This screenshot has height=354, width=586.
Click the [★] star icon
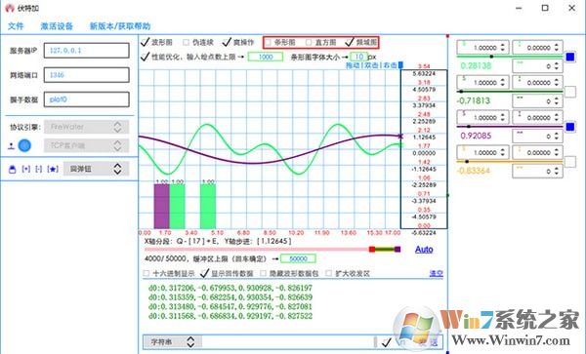point(53,169)
